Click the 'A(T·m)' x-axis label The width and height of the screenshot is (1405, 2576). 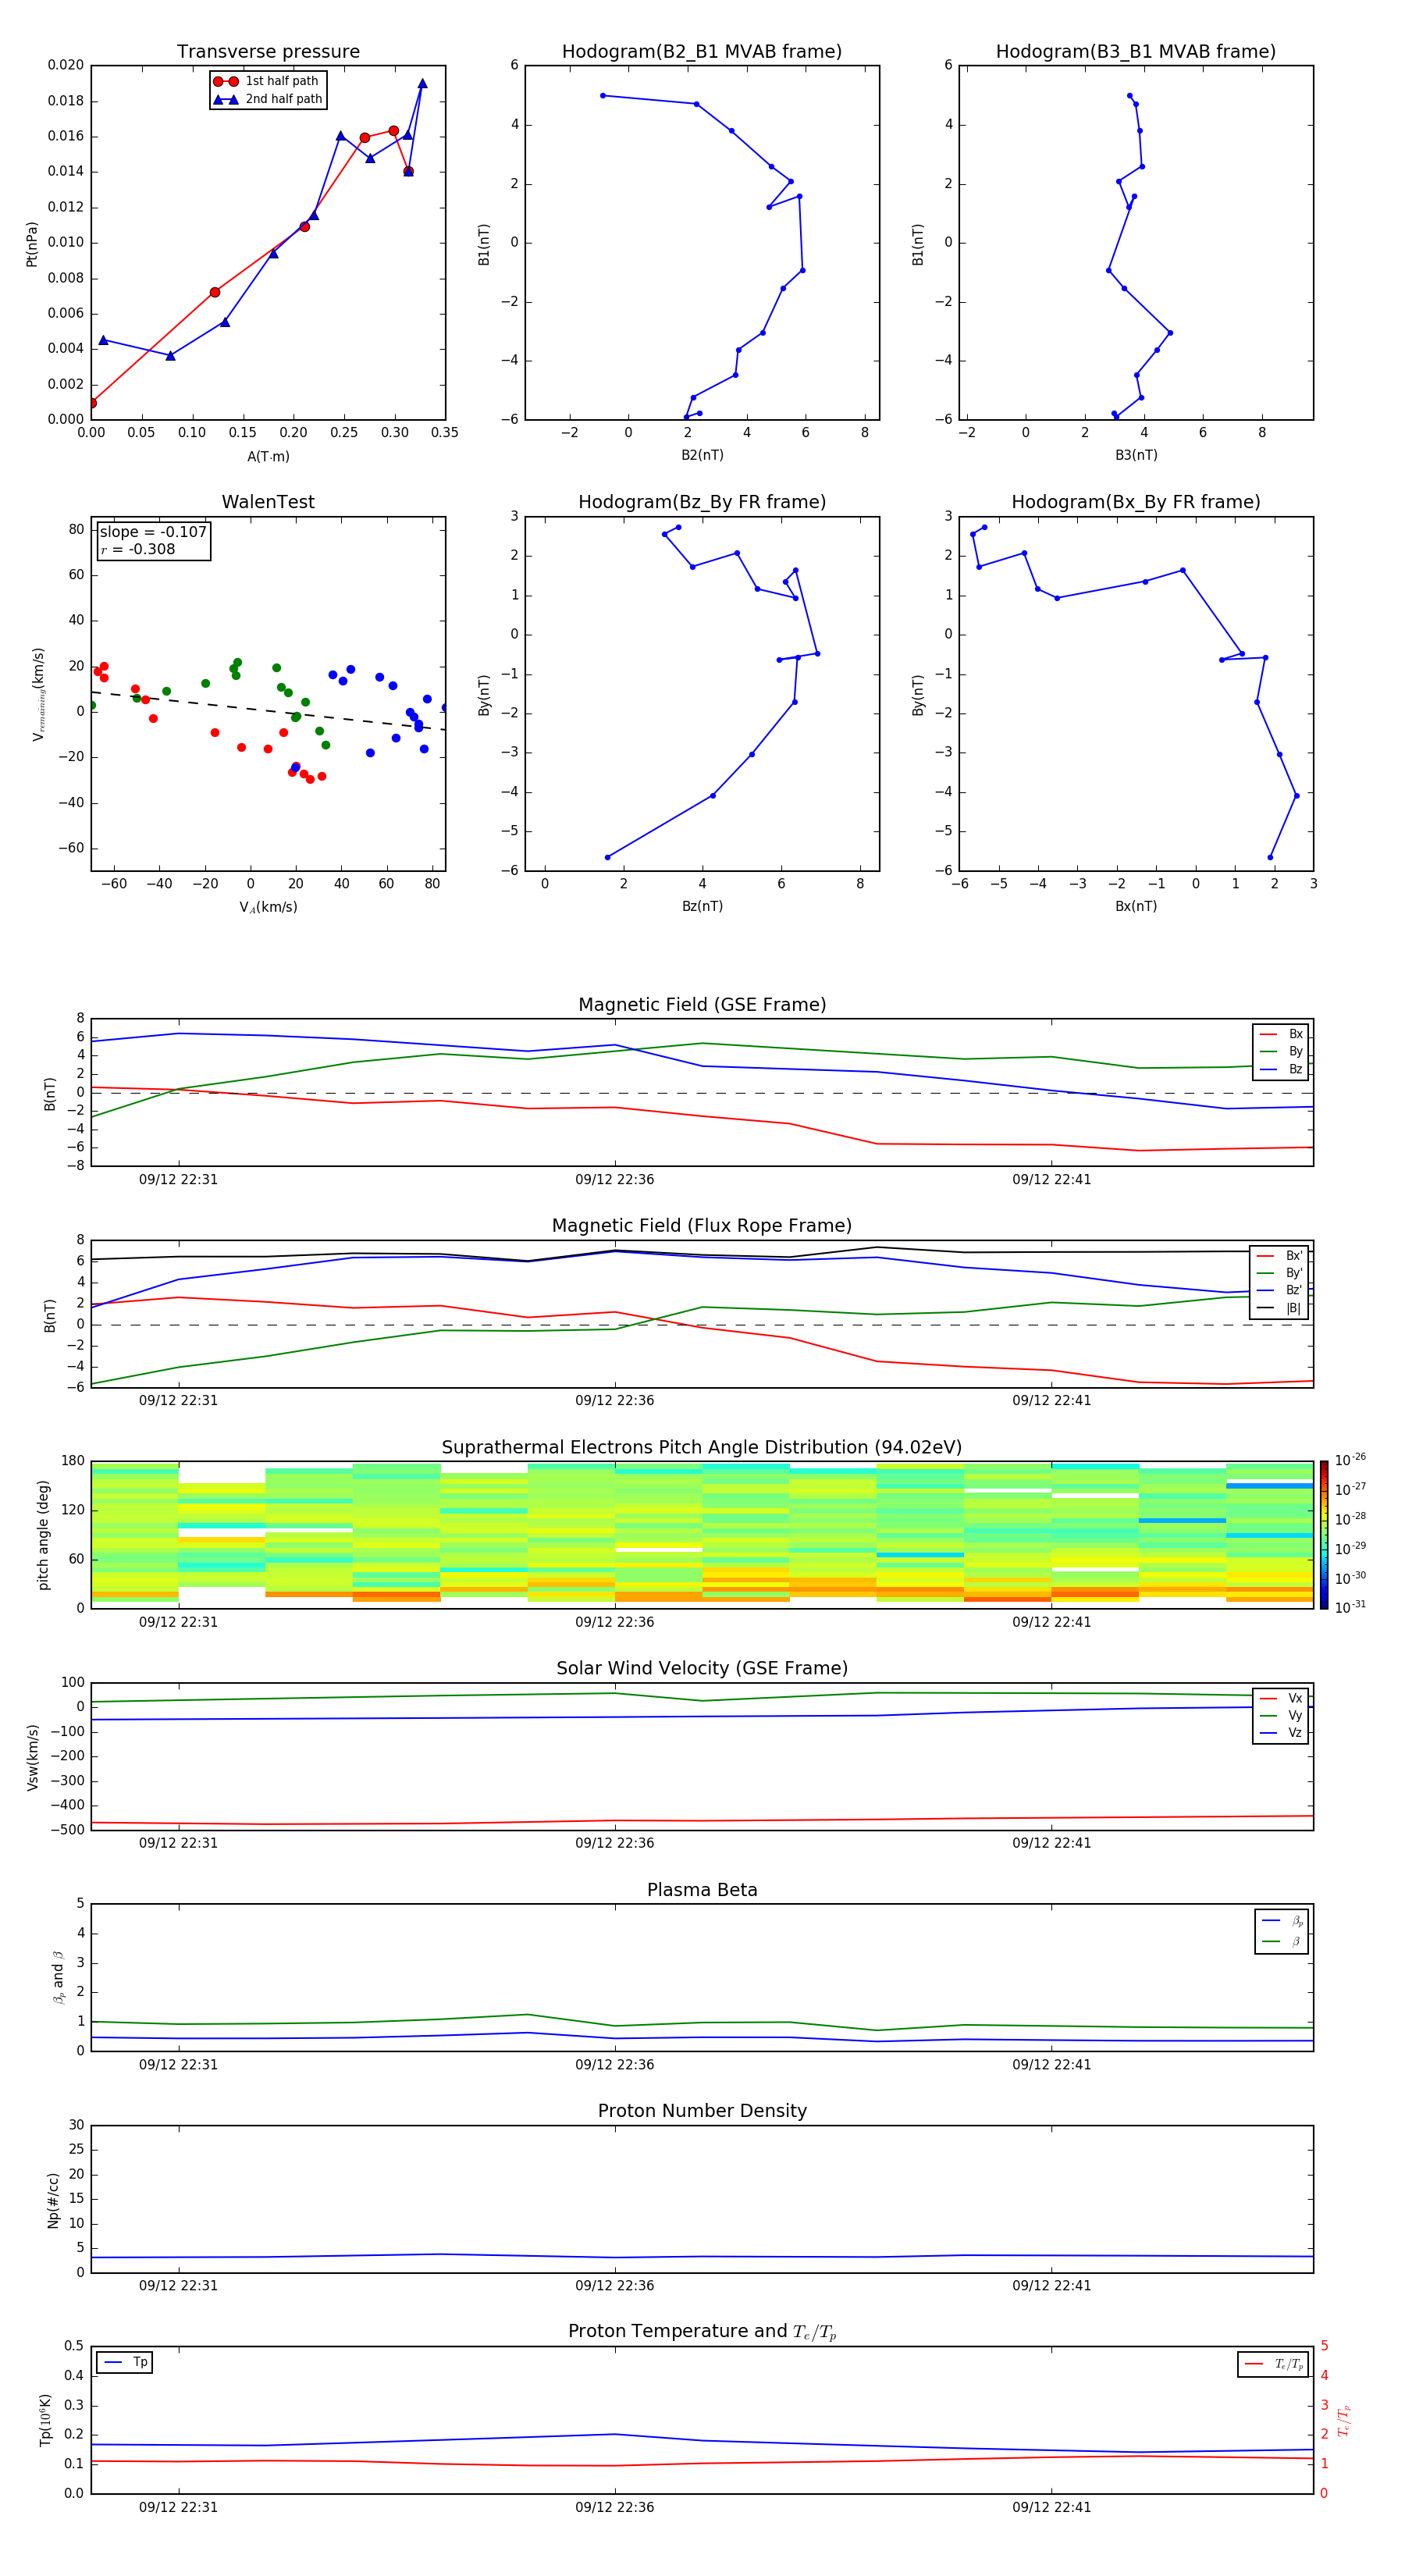[x=268, y=457]
